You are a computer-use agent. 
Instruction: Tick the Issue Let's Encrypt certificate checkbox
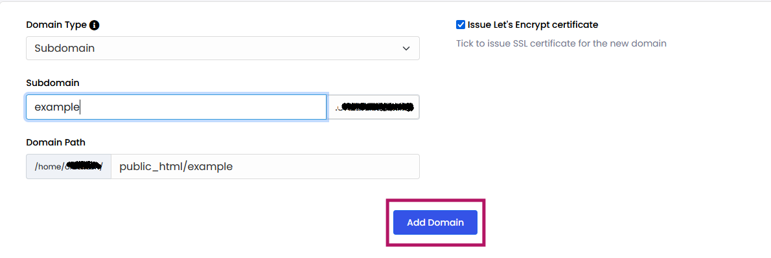coord(461,25)
